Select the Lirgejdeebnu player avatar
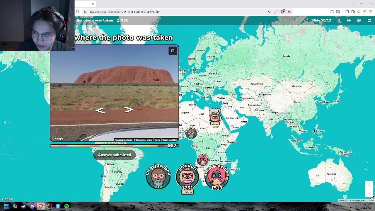Viewport: 375px width, 211px height. click(x=158, y=177)
